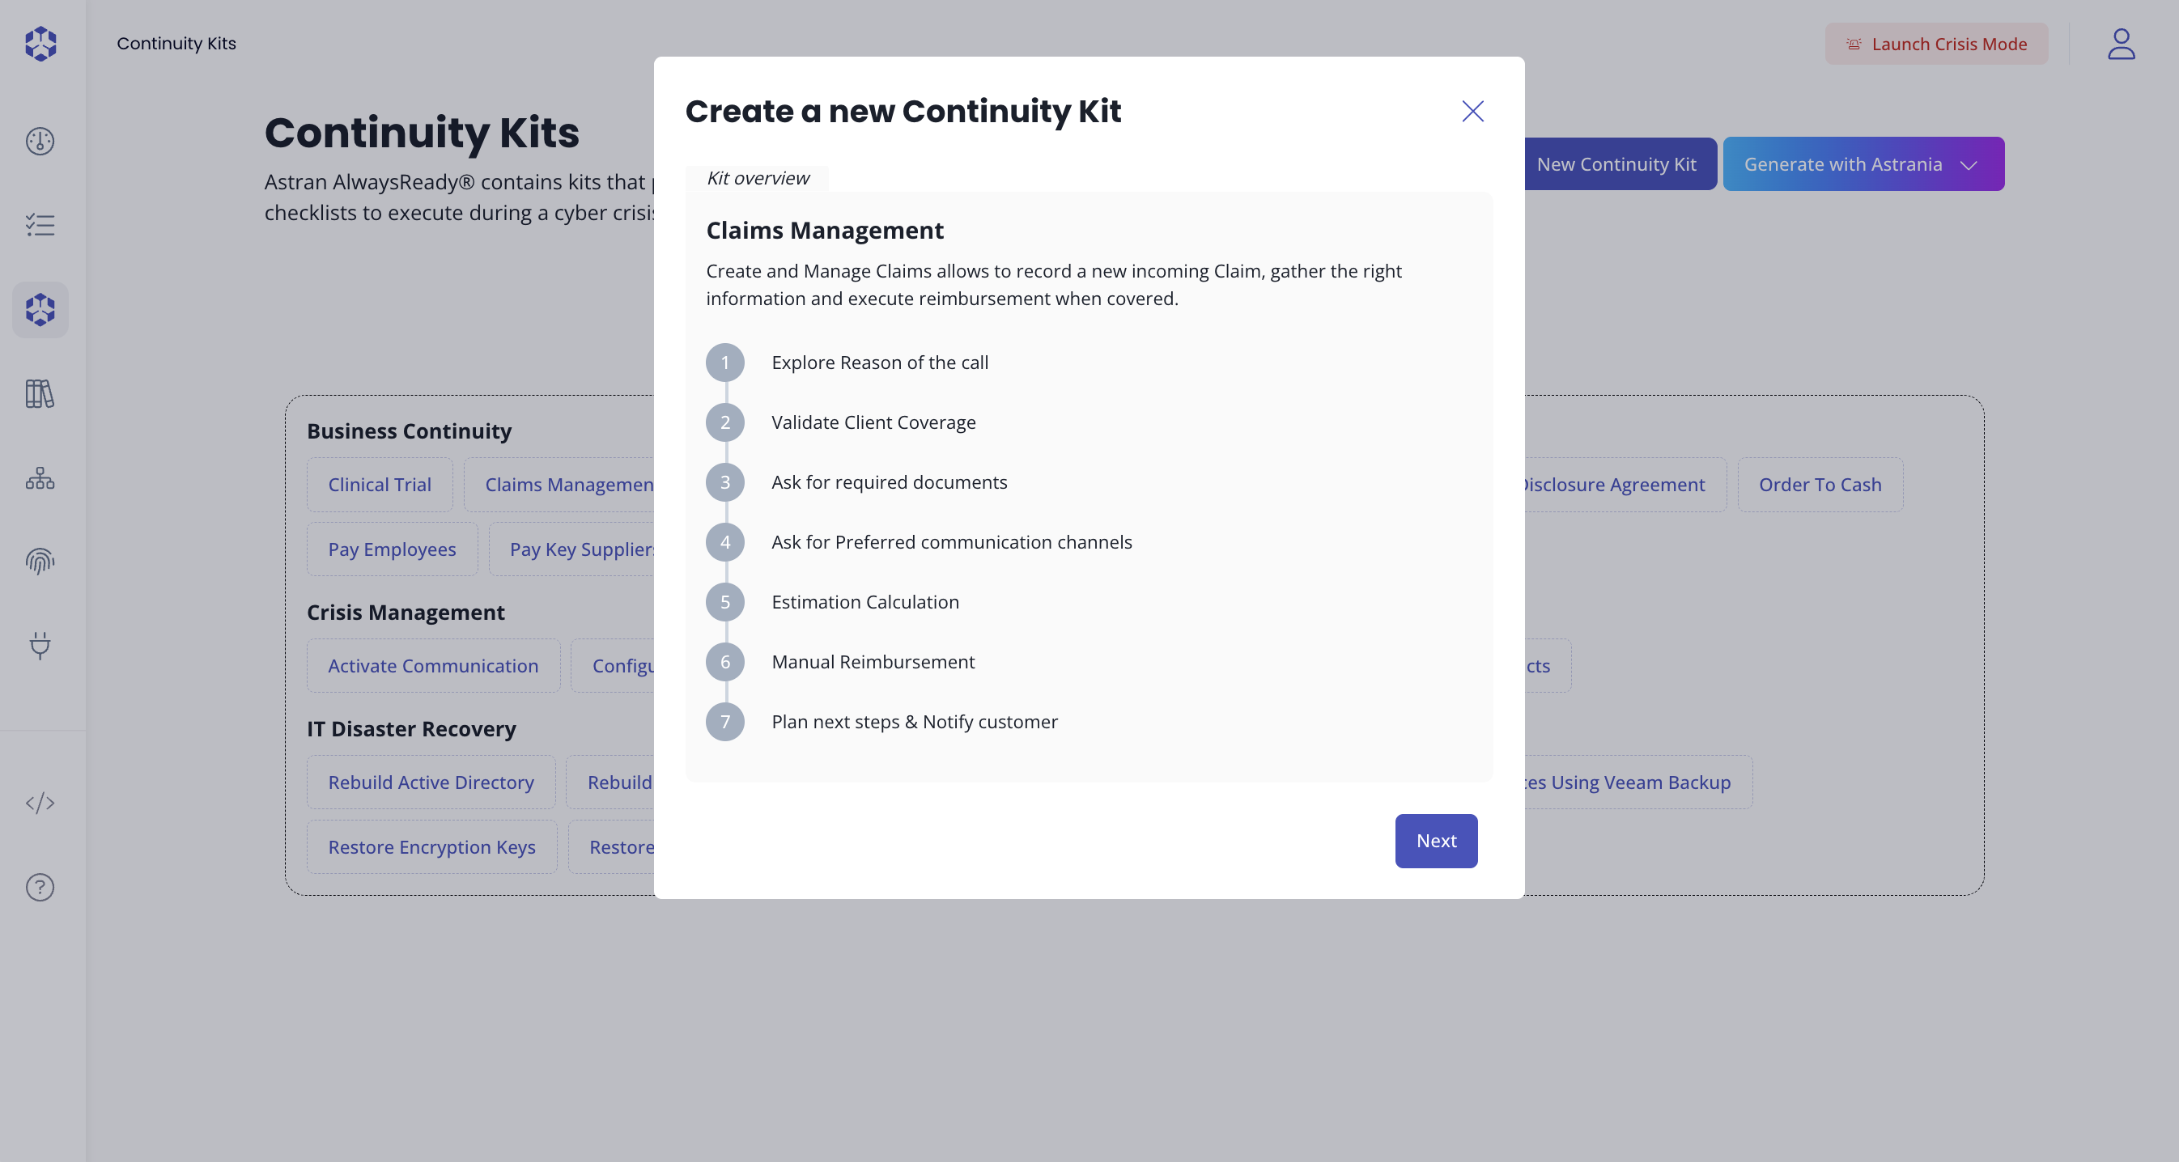Close the Create Continuity Kit dialog

pyautogui.click(x=1472, y=111)
